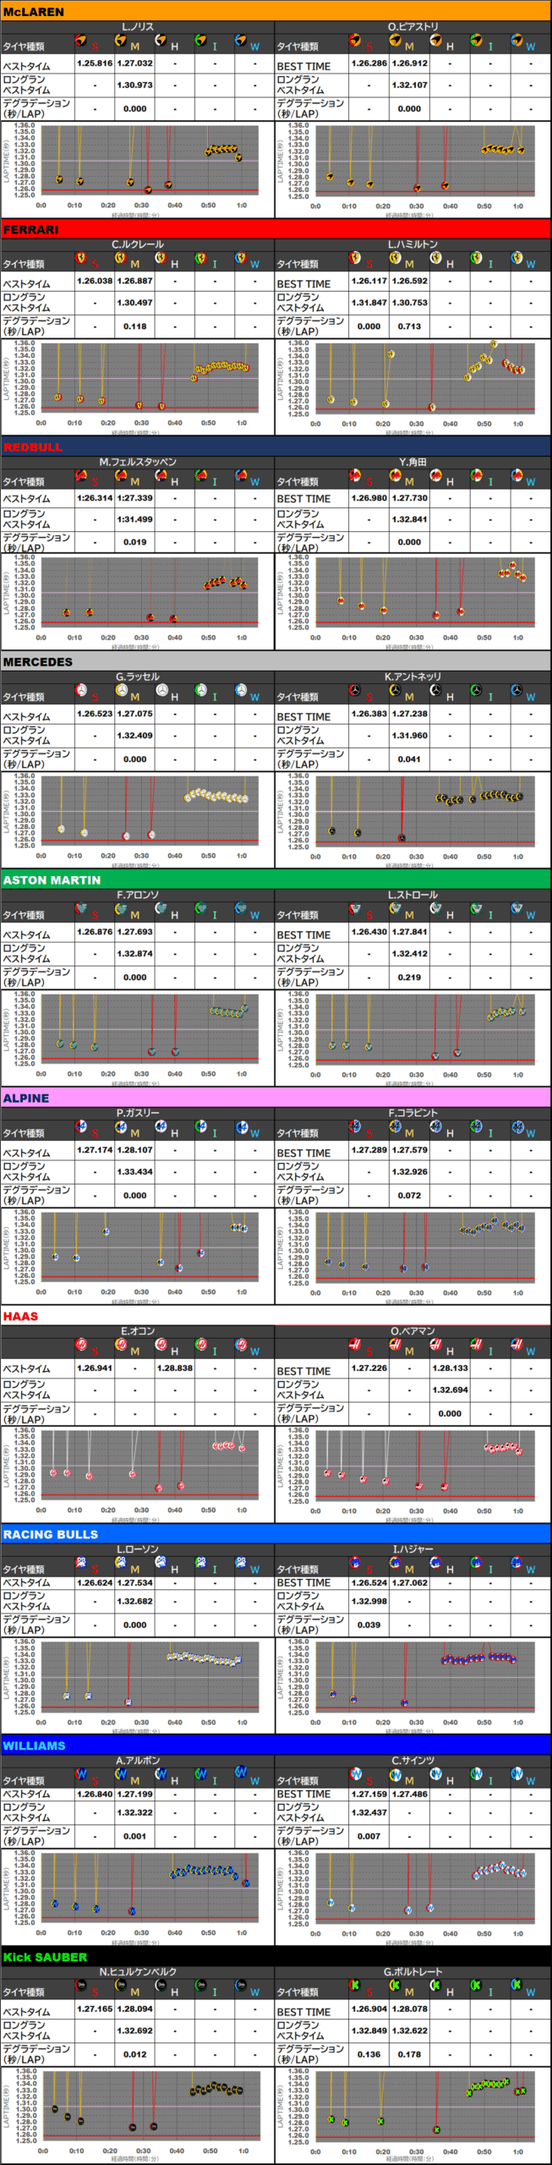Select driver name Y.角田
The width and height of the screenshot is (552, 2165).
point(413,462)
